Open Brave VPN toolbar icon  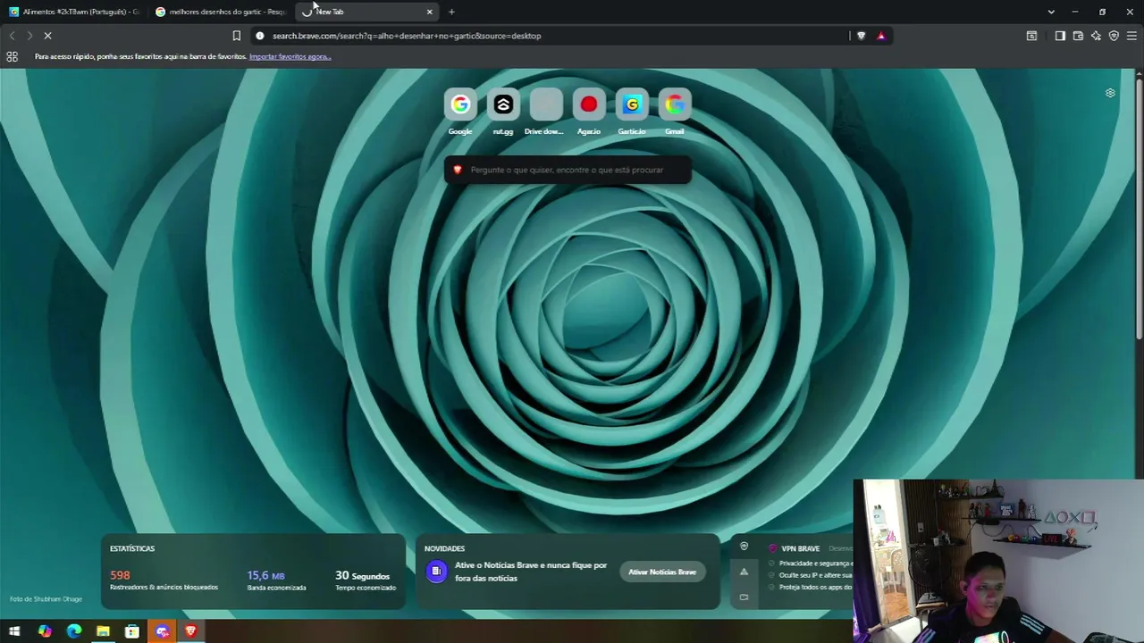(1114, 36)
